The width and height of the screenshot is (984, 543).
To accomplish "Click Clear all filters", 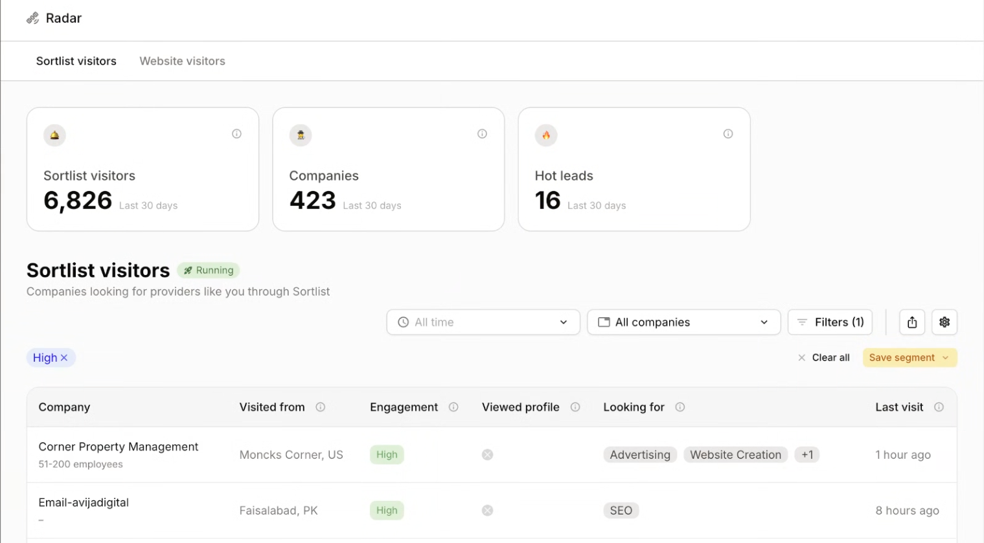I will (823, 358).
